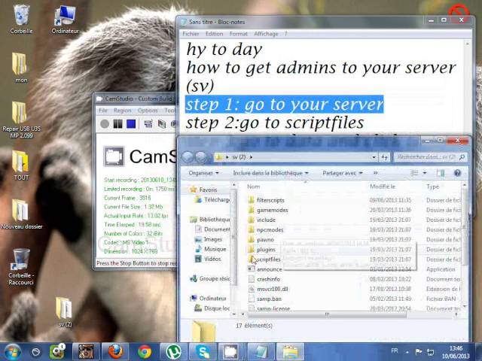Click the Explorer horizontal scrollbar
Viewport: 482px width, 361px height.
[327, 314]
